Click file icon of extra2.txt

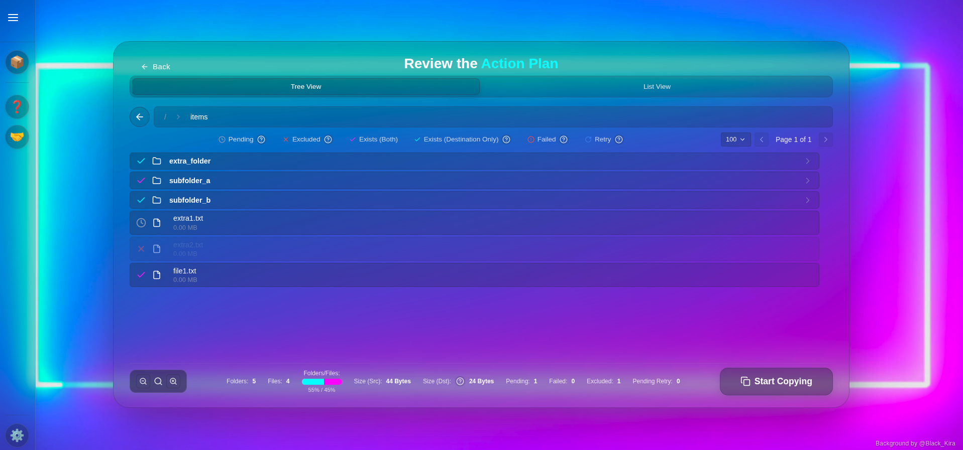157,249
